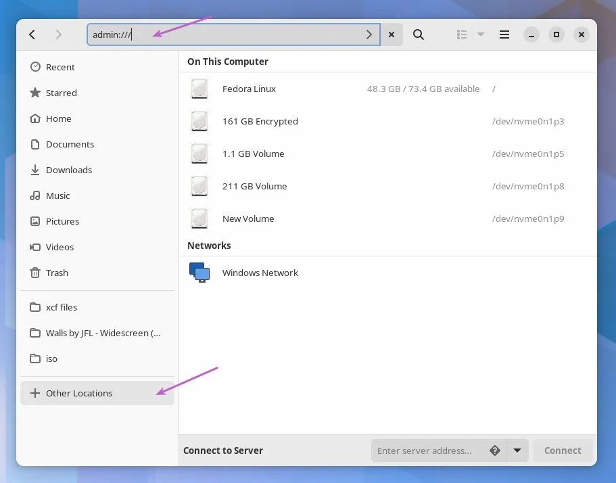Open the xcf files bookmark
Screen dimensions: 616x483
tap(97, 307)
